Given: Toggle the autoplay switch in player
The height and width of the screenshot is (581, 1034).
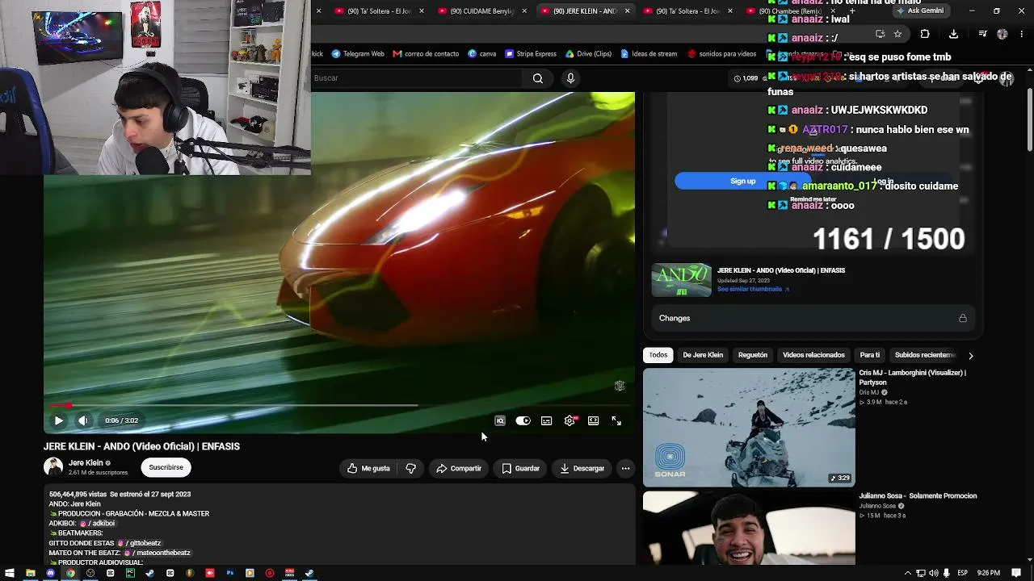Looking at the screenshot, I should [523, 420].
